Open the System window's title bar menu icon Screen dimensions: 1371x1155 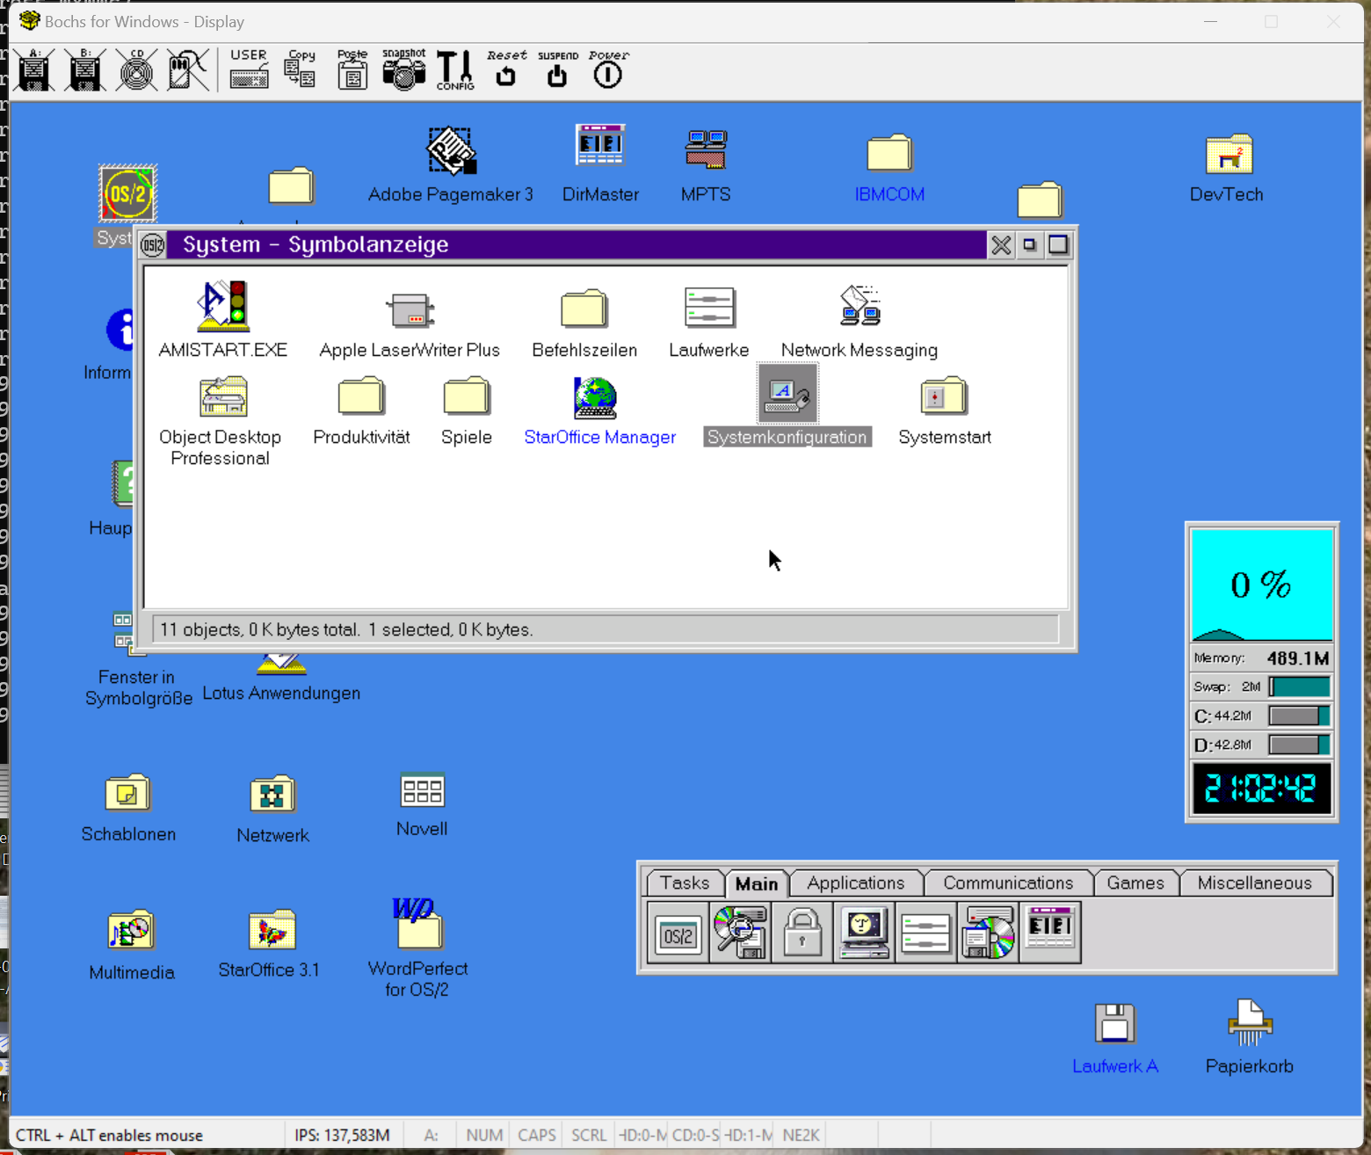153,244
